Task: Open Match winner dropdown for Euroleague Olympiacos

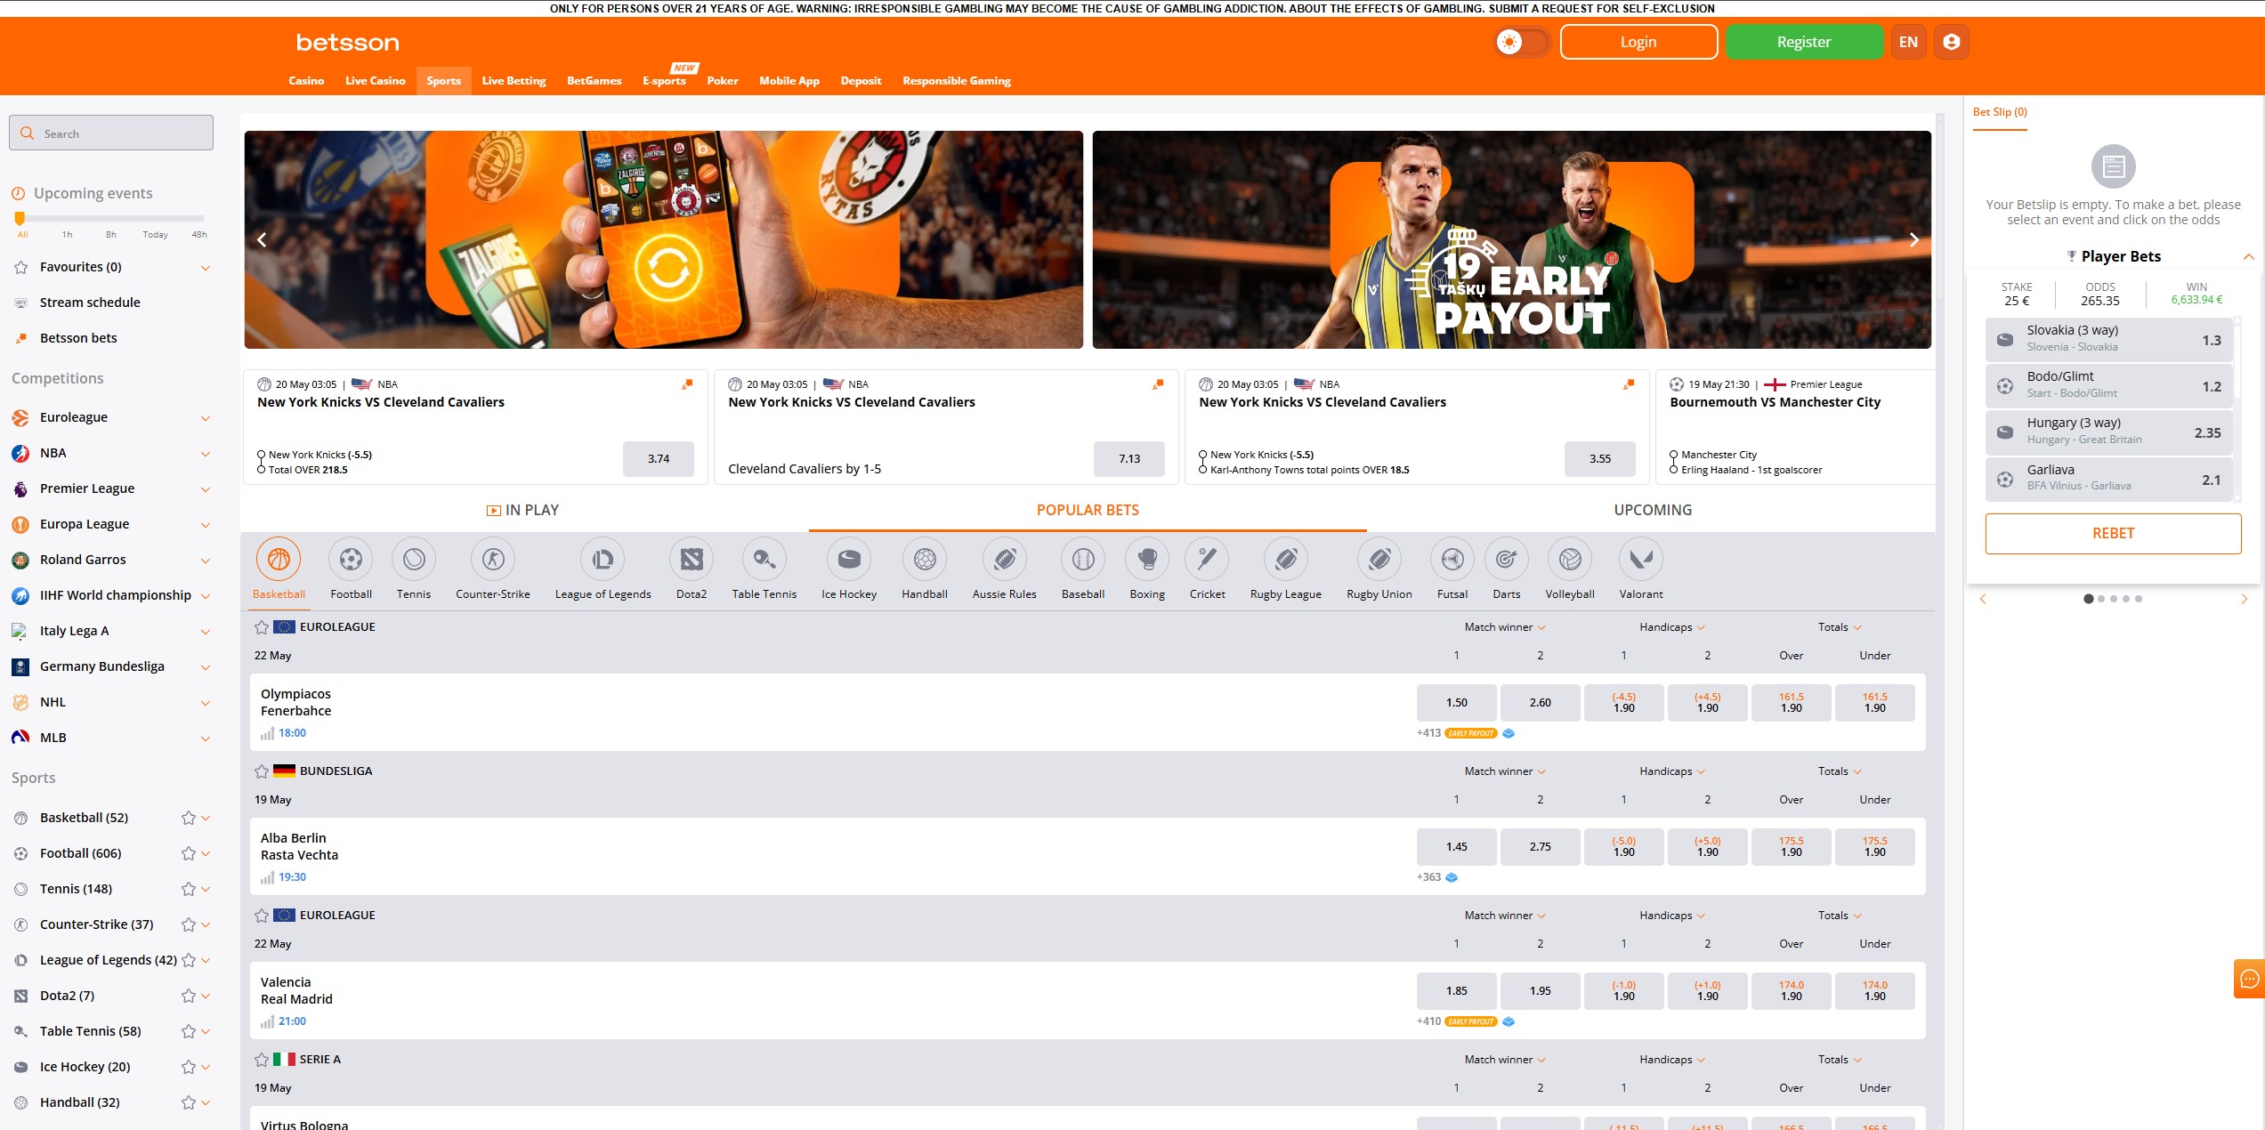Action: 1505,627
